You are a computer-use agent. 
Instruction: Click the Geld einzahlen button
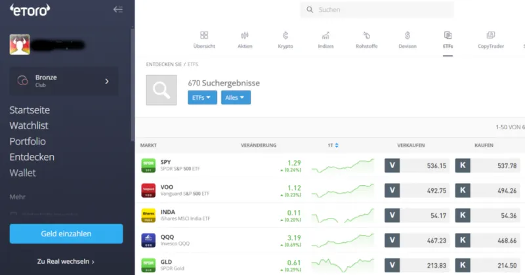pyautogui.click(x=66, y=234)
